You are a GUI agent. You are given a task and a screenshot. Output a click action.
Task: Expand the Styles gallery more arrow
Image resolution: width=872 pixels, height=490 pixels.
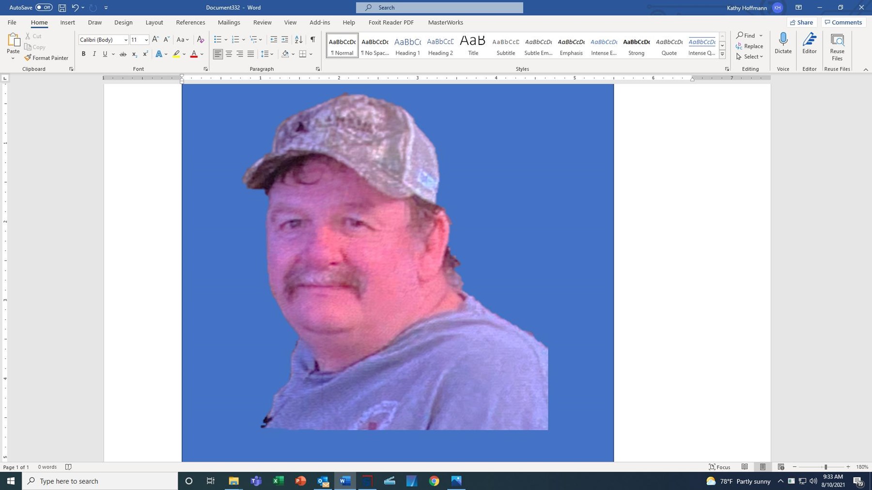[722, 54]
